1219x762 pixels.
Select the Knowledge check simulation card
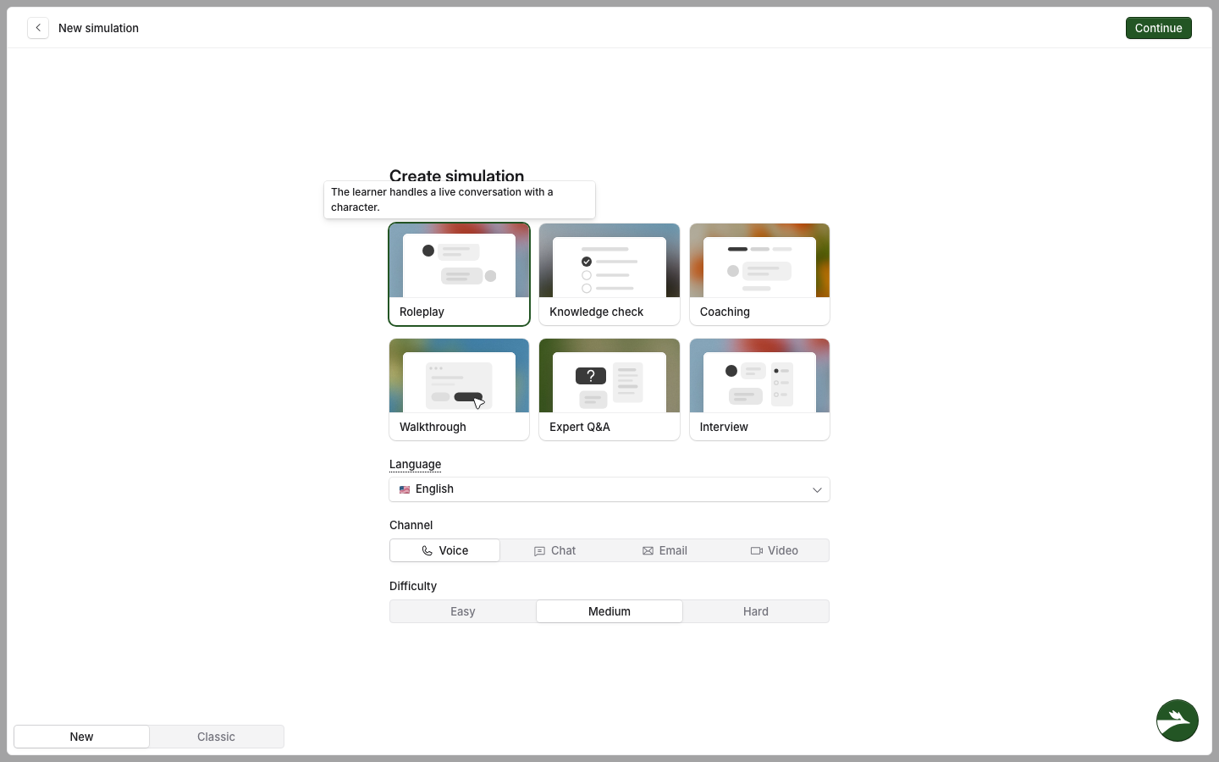click(x=609, y=274)
